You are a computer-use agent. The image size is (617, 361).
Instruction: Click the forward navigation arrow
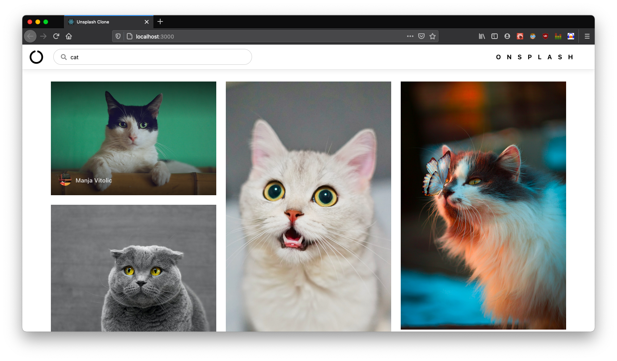pos(43,36)
